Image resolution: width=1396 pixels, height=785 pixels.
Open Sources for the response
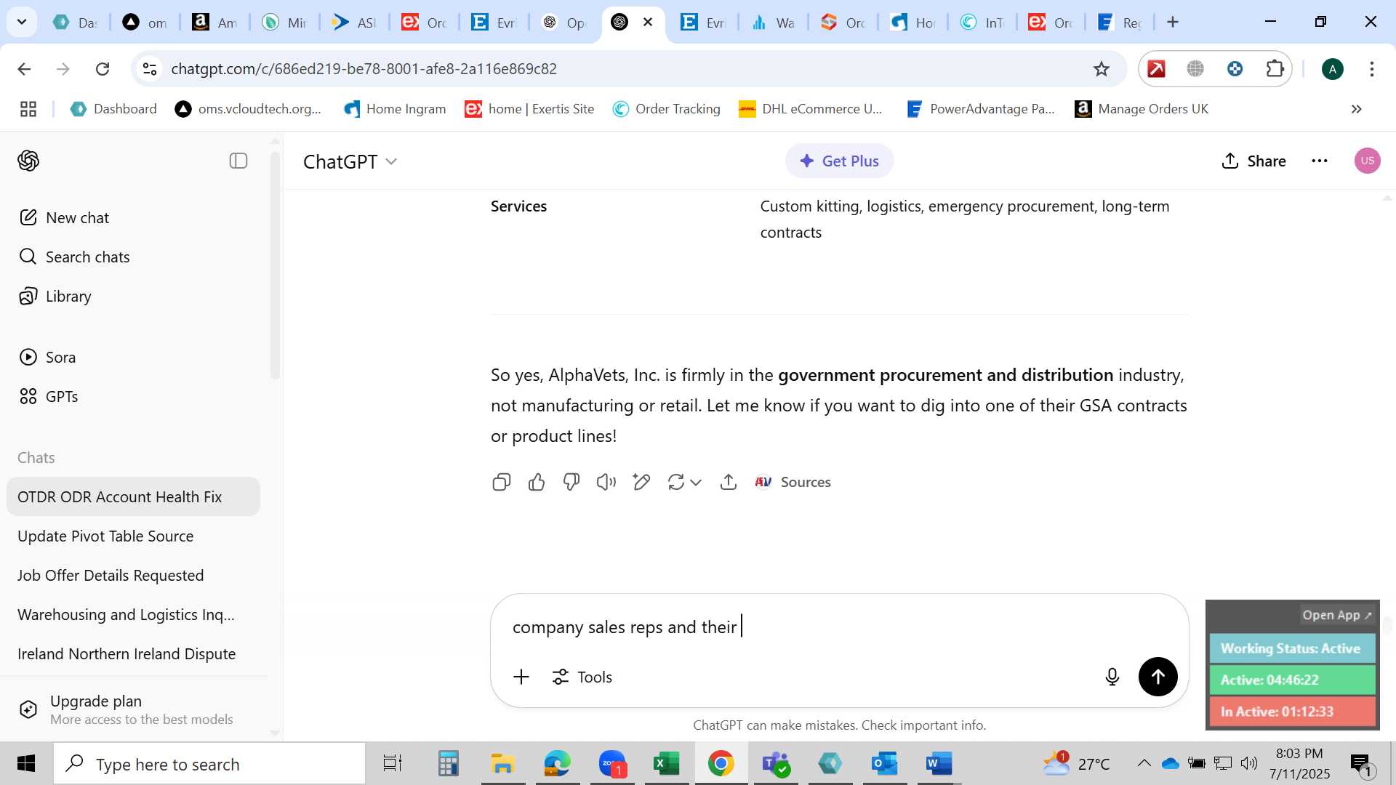pos(793,482)
